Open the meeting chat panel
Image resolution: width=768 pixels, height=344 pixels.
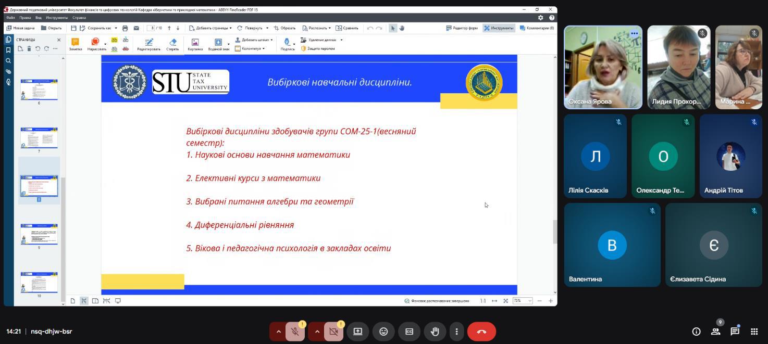(x=735, y=332)
